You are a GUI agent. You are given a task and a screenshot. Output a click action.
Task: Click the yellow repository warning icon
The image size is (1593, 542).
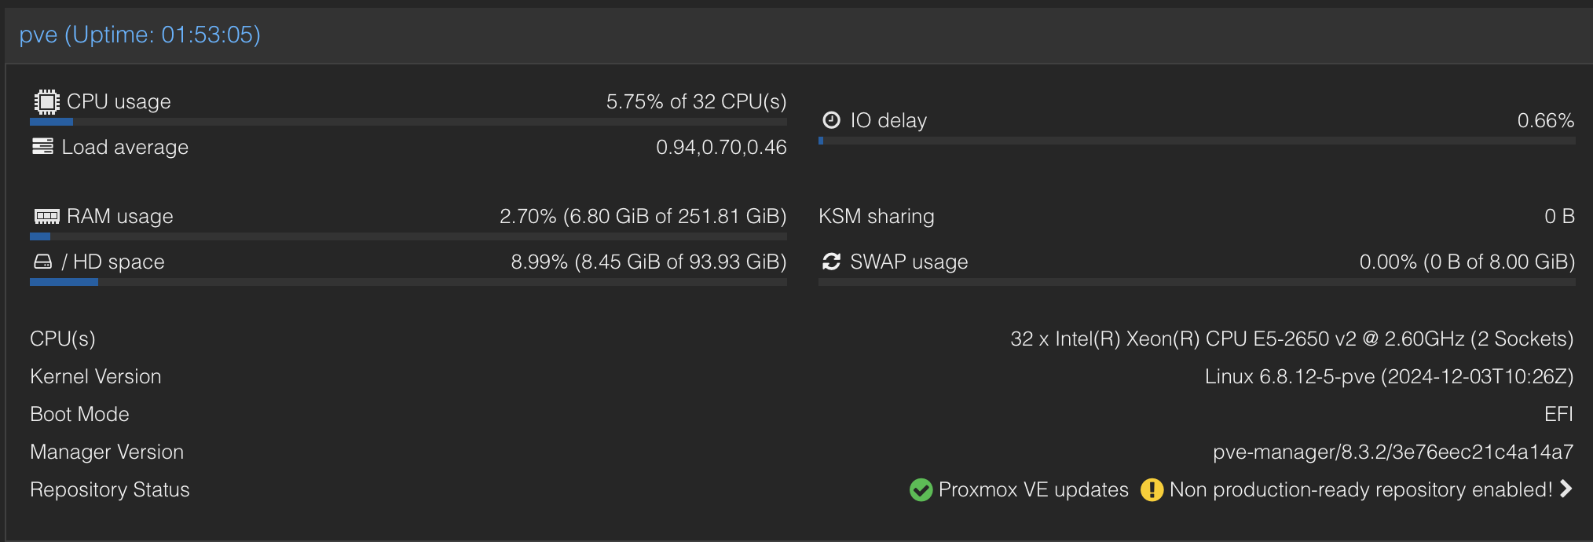(x=1152, y=489)
